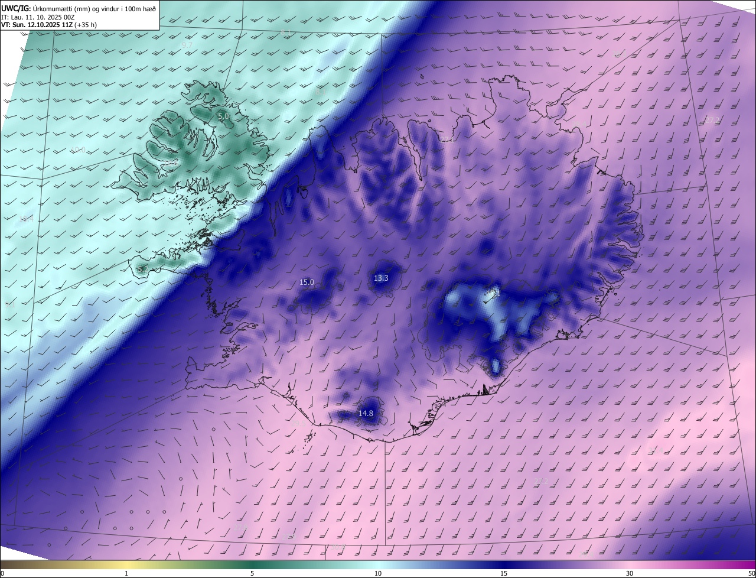The width and height of the screenshot is (756, 578).
Task: Click the 5.2 value label on the western peninsula
Action: point(142,269)
